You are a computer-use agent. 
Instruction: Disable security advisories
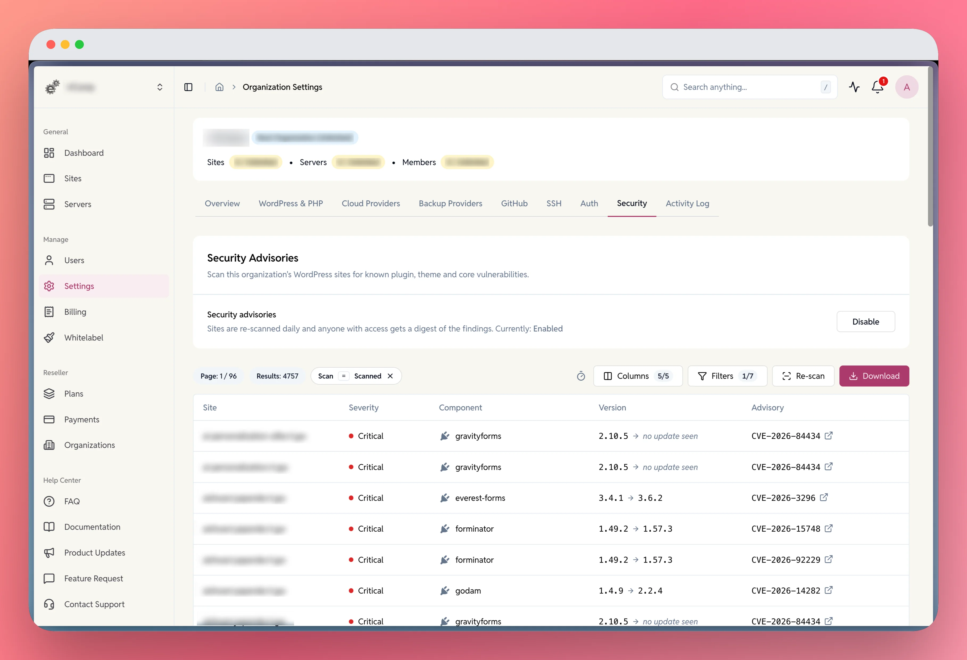click(865, 321)
